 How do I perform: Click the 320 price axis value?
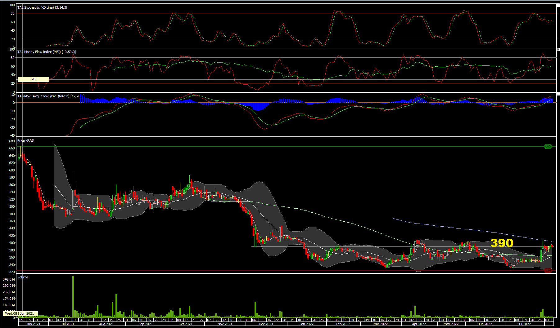coord(12,272)
